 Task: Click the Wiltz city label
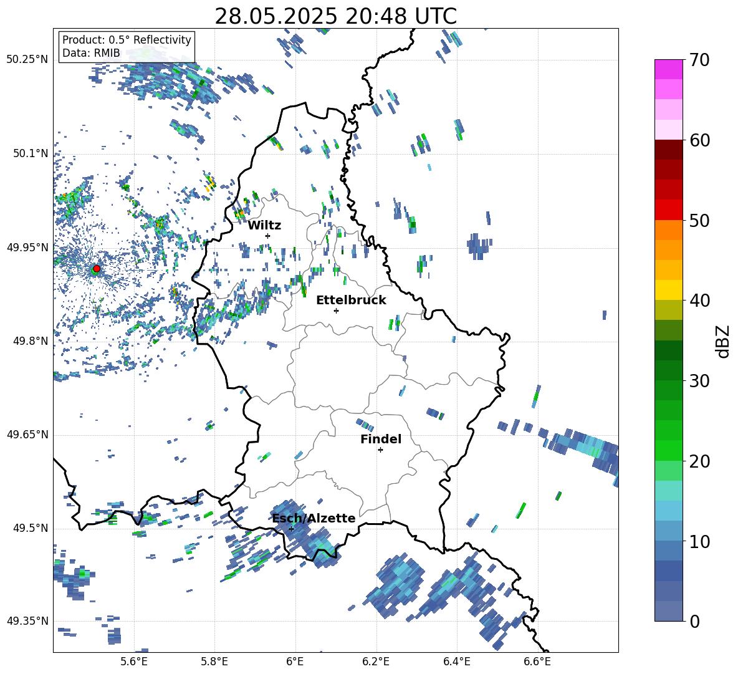click(264, 226)
